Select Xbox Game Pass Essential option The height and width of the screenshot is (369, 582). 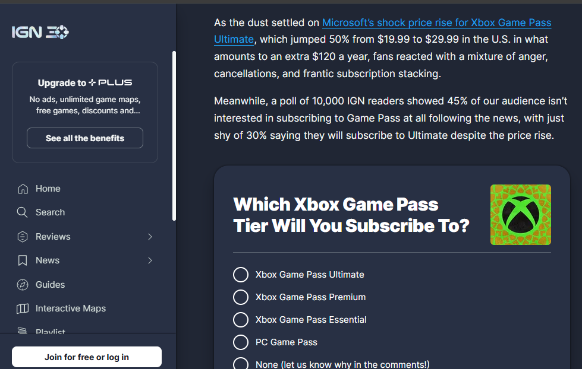pos(240,320)
